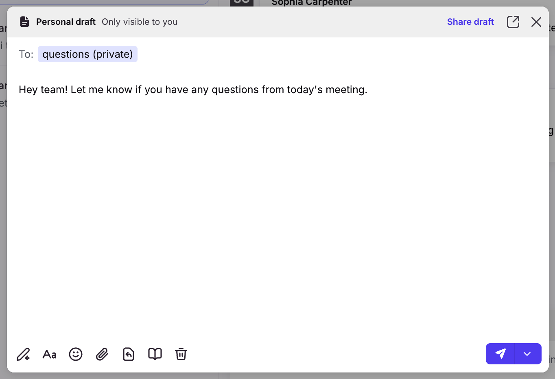Delete the draft with trash icon
This screenshot has height=379, width=555.
tap(181, 354)
